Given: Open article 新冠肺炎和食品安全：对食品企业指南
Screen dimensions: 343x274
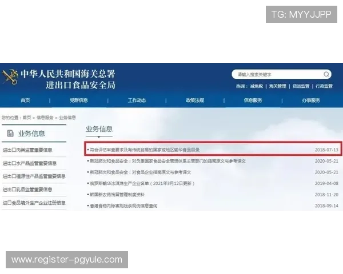Looking at the screenshot, I should pos(140,172).
